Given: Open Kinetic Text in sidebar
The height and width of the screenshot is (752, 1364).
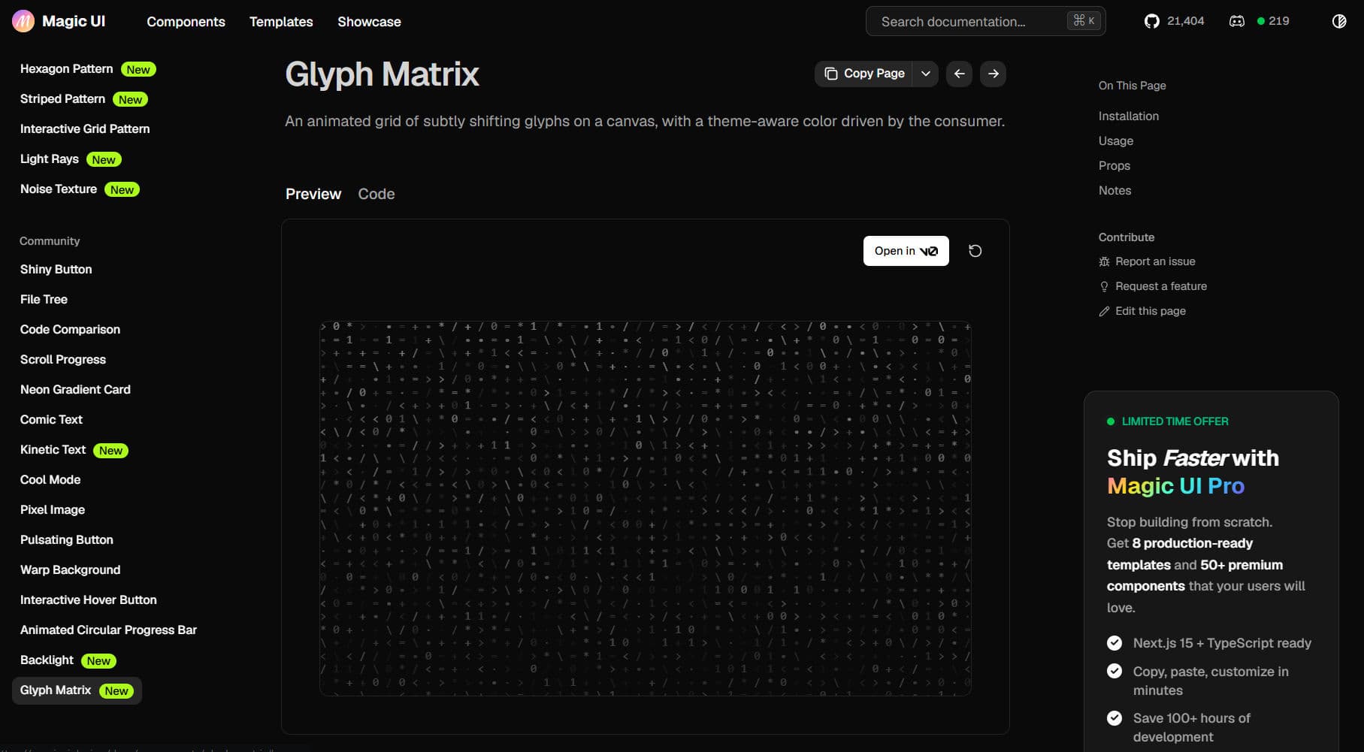Looking at the screenshot, I should point(53,449).
